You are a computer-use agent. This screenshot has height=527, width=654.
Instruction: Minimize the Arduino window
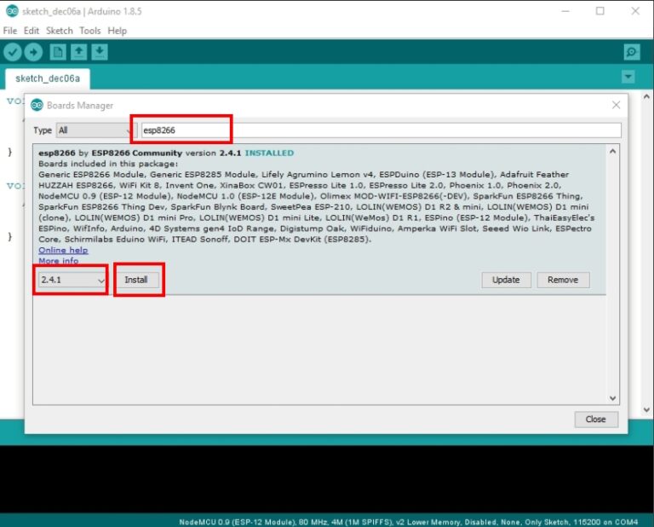pyautogui.click(x=565, y=11)
